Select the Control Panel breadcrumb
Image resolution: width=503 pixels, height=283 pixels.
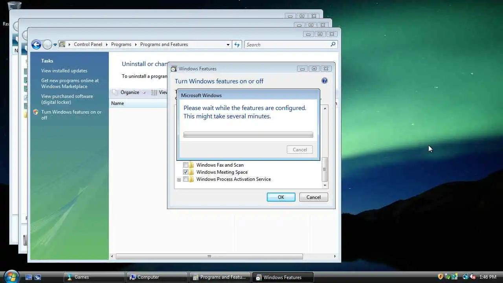tap(88, 44)
